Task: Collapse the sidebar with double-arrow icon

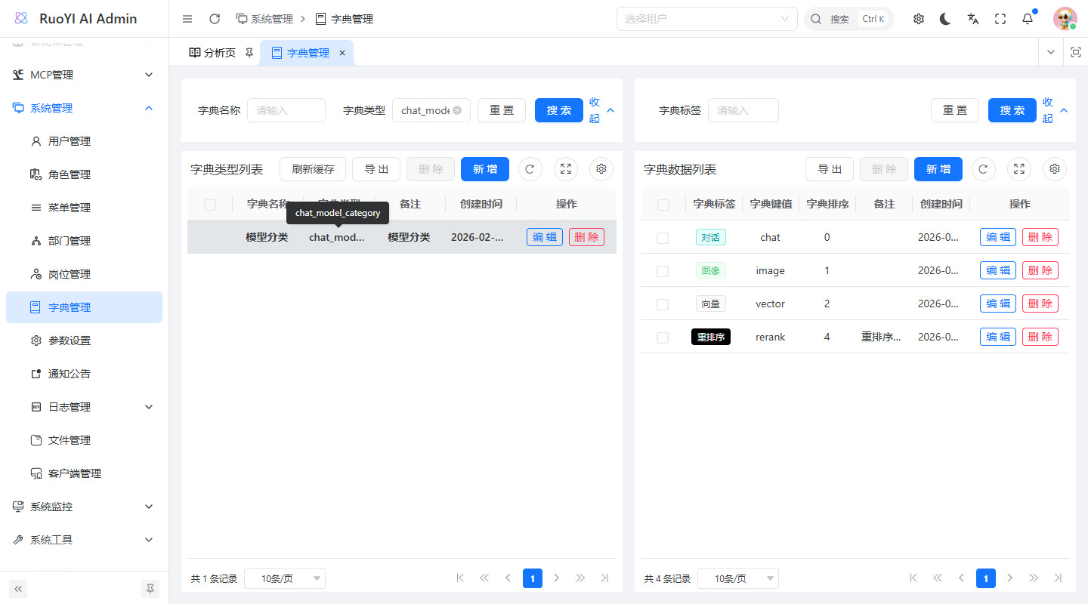Action: click(18, 589)
